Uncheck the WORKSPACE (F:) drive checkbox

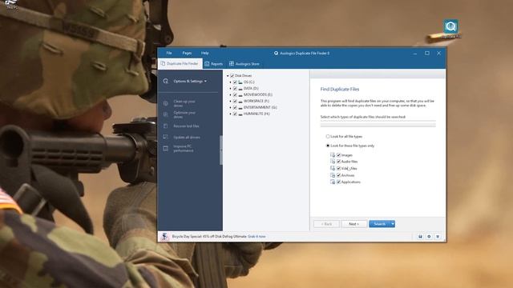click(x=235, y=102)
